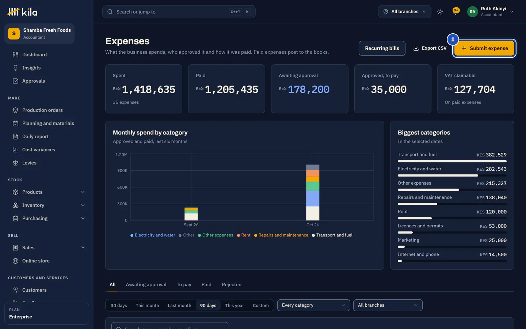The image size is (526, 329).
Task: Open Insights lightbulb icon
Action: (15, 68)
